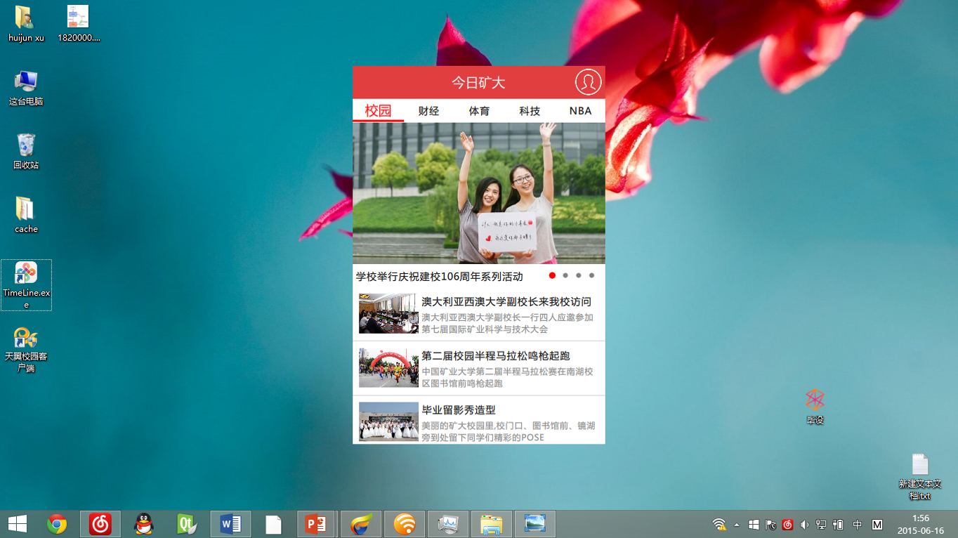Open Qt Creator from the taskbar
Image resolution: width=958 pixels, height=538 pixels.
[187, 524]
